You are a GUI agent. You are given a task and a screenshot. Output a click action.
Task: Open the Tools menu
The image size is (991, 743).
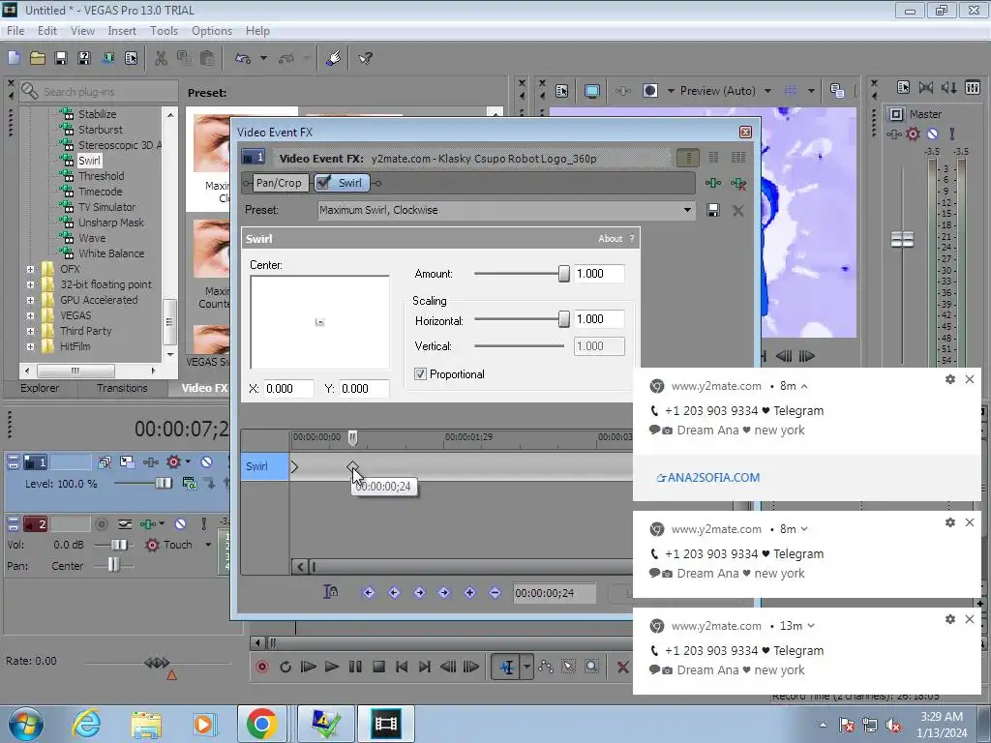pyautogui.click(x=164, y=30)
